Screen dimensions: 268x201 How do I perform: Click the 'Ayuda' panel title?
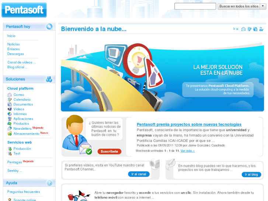11,183
